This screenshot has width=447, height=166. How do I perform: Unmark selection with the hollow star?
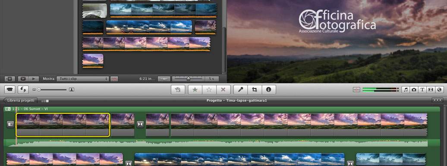[x=209, y=90]
